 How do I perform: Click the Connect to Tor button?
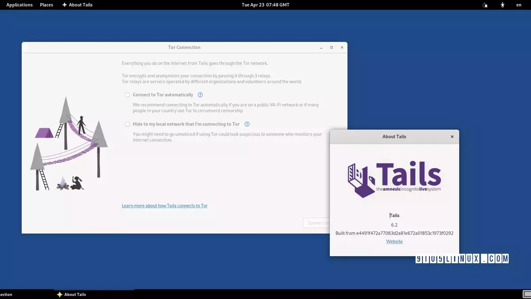(316, 223)
